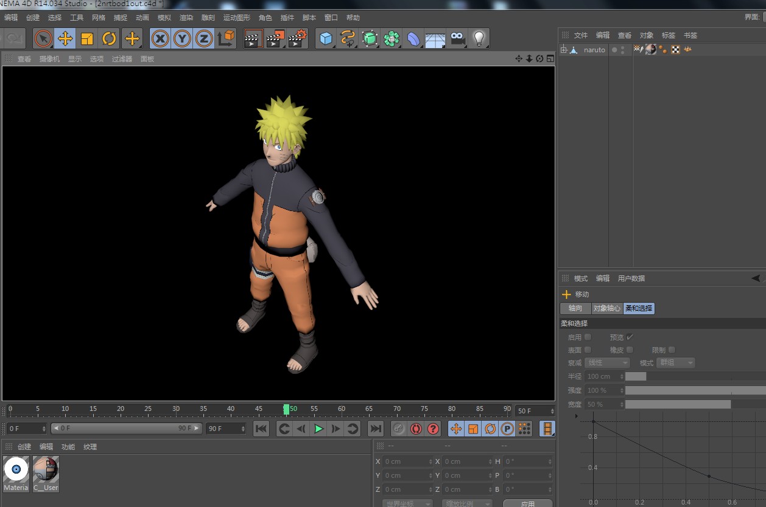766x507 pixels.
Task: Click the green array modeling object icon
Action: [x=392, y=39]
